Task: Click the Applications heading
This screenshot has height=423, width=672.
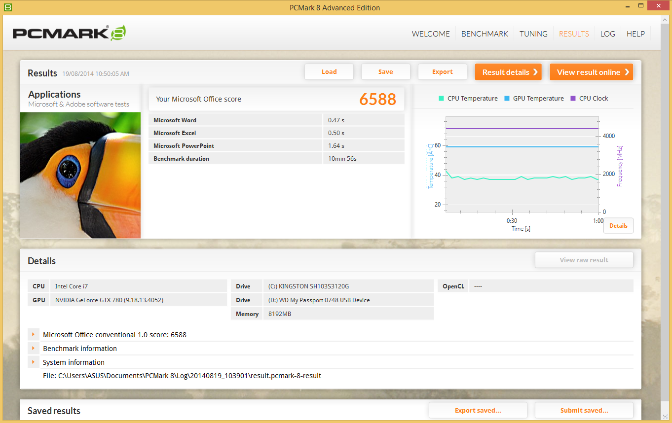Action: (x=54, y=94)
